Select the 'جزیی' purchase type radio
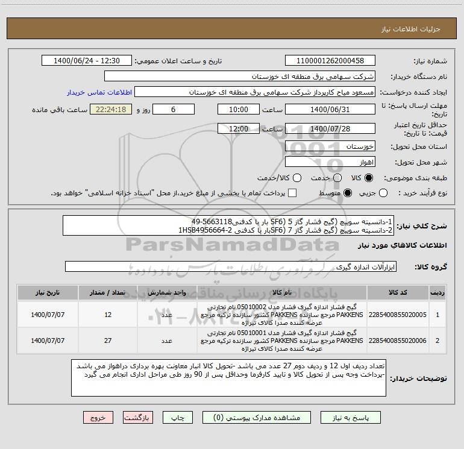The height and width of the screenshot is (449, 464). point(383,193)
